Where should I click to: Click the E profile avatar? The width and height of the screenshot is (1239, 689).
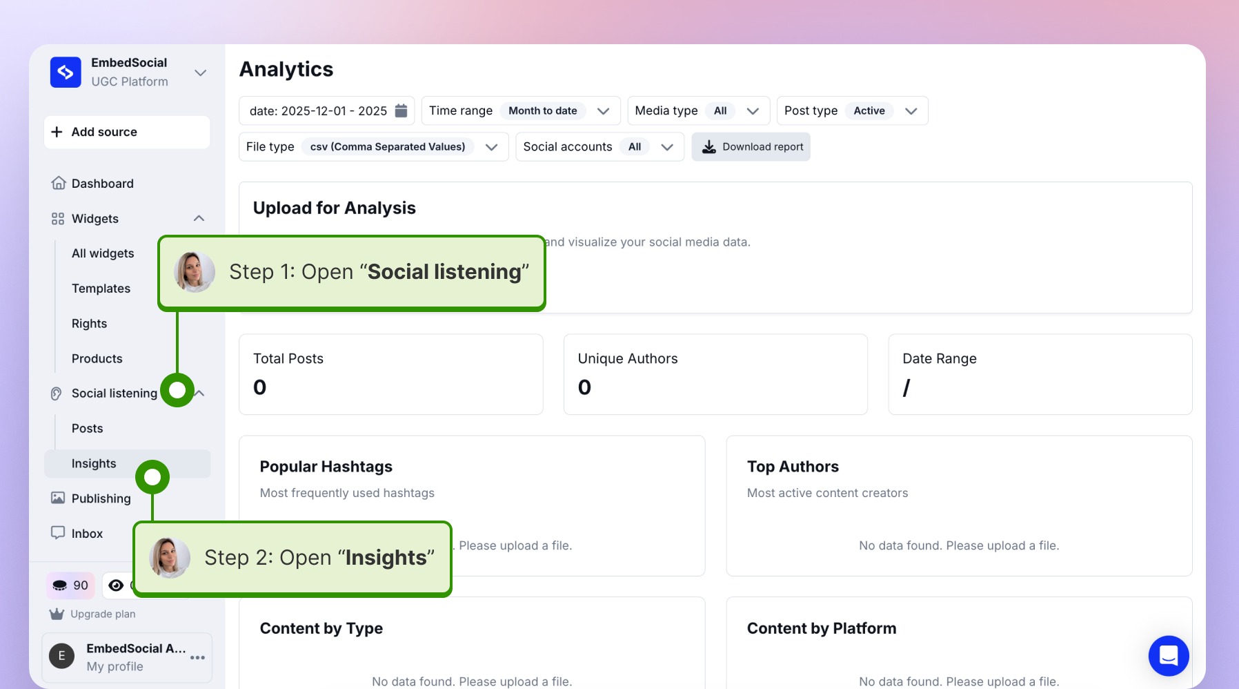coord(62,656)
